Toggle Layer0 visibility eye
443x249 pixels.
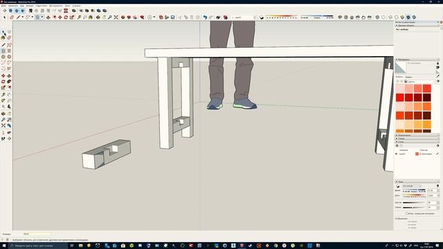397,154
